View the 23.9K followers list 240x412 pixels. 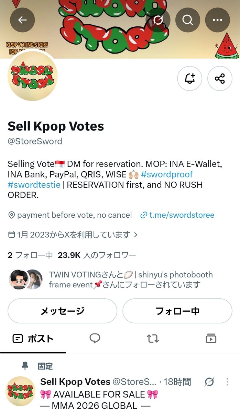[x=97, y=255]
